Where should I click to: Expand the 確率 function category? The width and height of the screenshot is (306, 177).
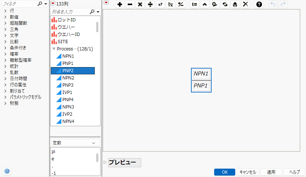(5, 54)
